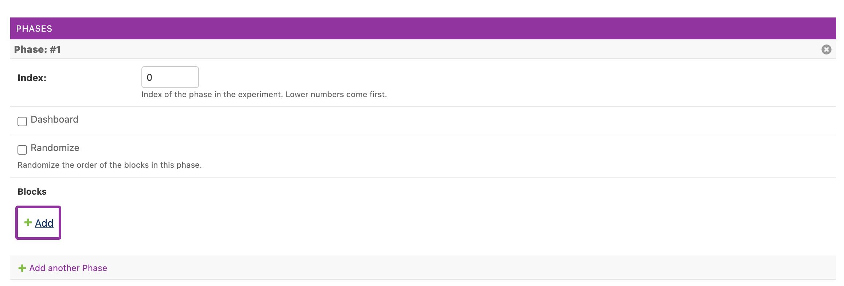Enable the Dashboard checkbox
The height and width of the screenshot is (286, 844).
[22, 121]
